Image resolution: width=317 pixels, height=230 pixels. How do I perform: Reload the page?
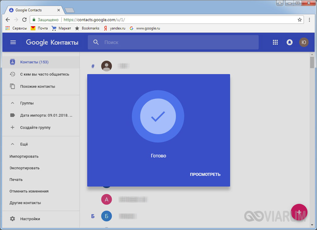tap(24, 20)
